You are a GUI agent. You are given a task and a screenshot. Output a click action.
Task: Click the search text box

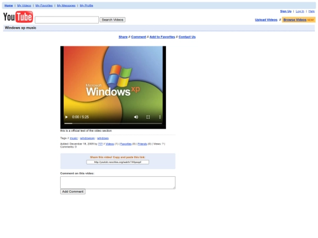67,20
